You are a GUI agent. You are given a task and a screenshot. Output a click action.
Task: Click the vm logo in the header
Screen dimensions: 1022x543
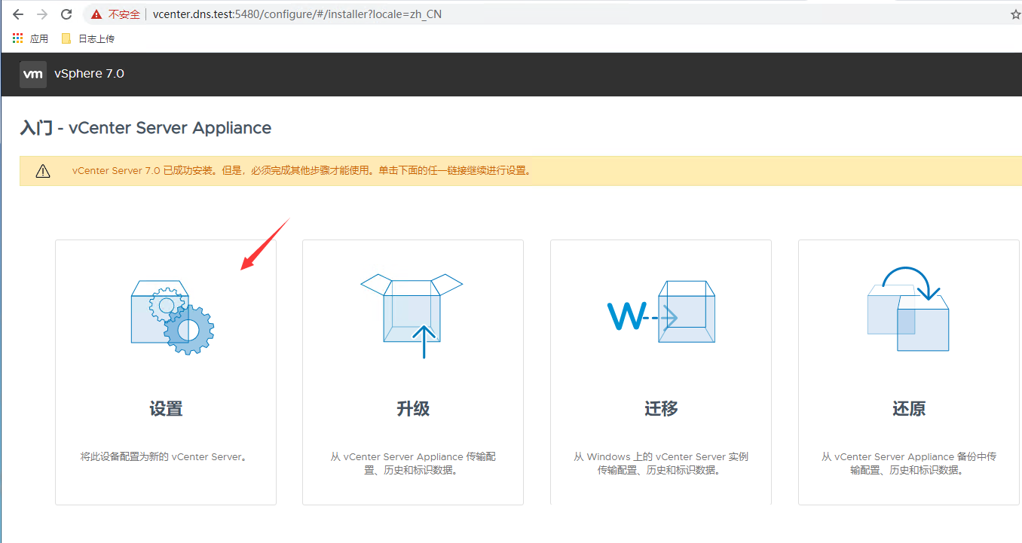(33, 74)
